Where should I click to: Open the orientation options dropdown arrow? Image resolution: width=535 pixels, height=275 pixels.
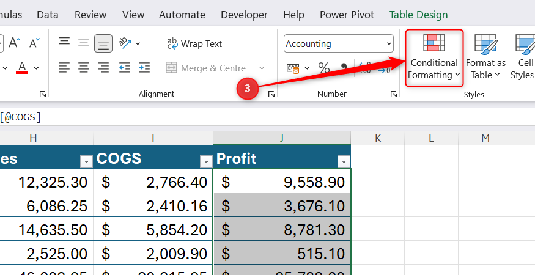(138, 43)
